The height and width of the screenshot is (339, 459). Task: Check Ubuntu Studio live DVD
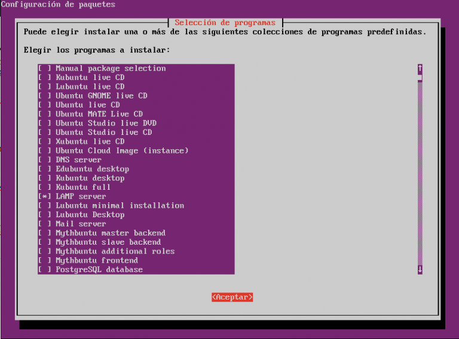pyautogui.click(x=44, y=123)
